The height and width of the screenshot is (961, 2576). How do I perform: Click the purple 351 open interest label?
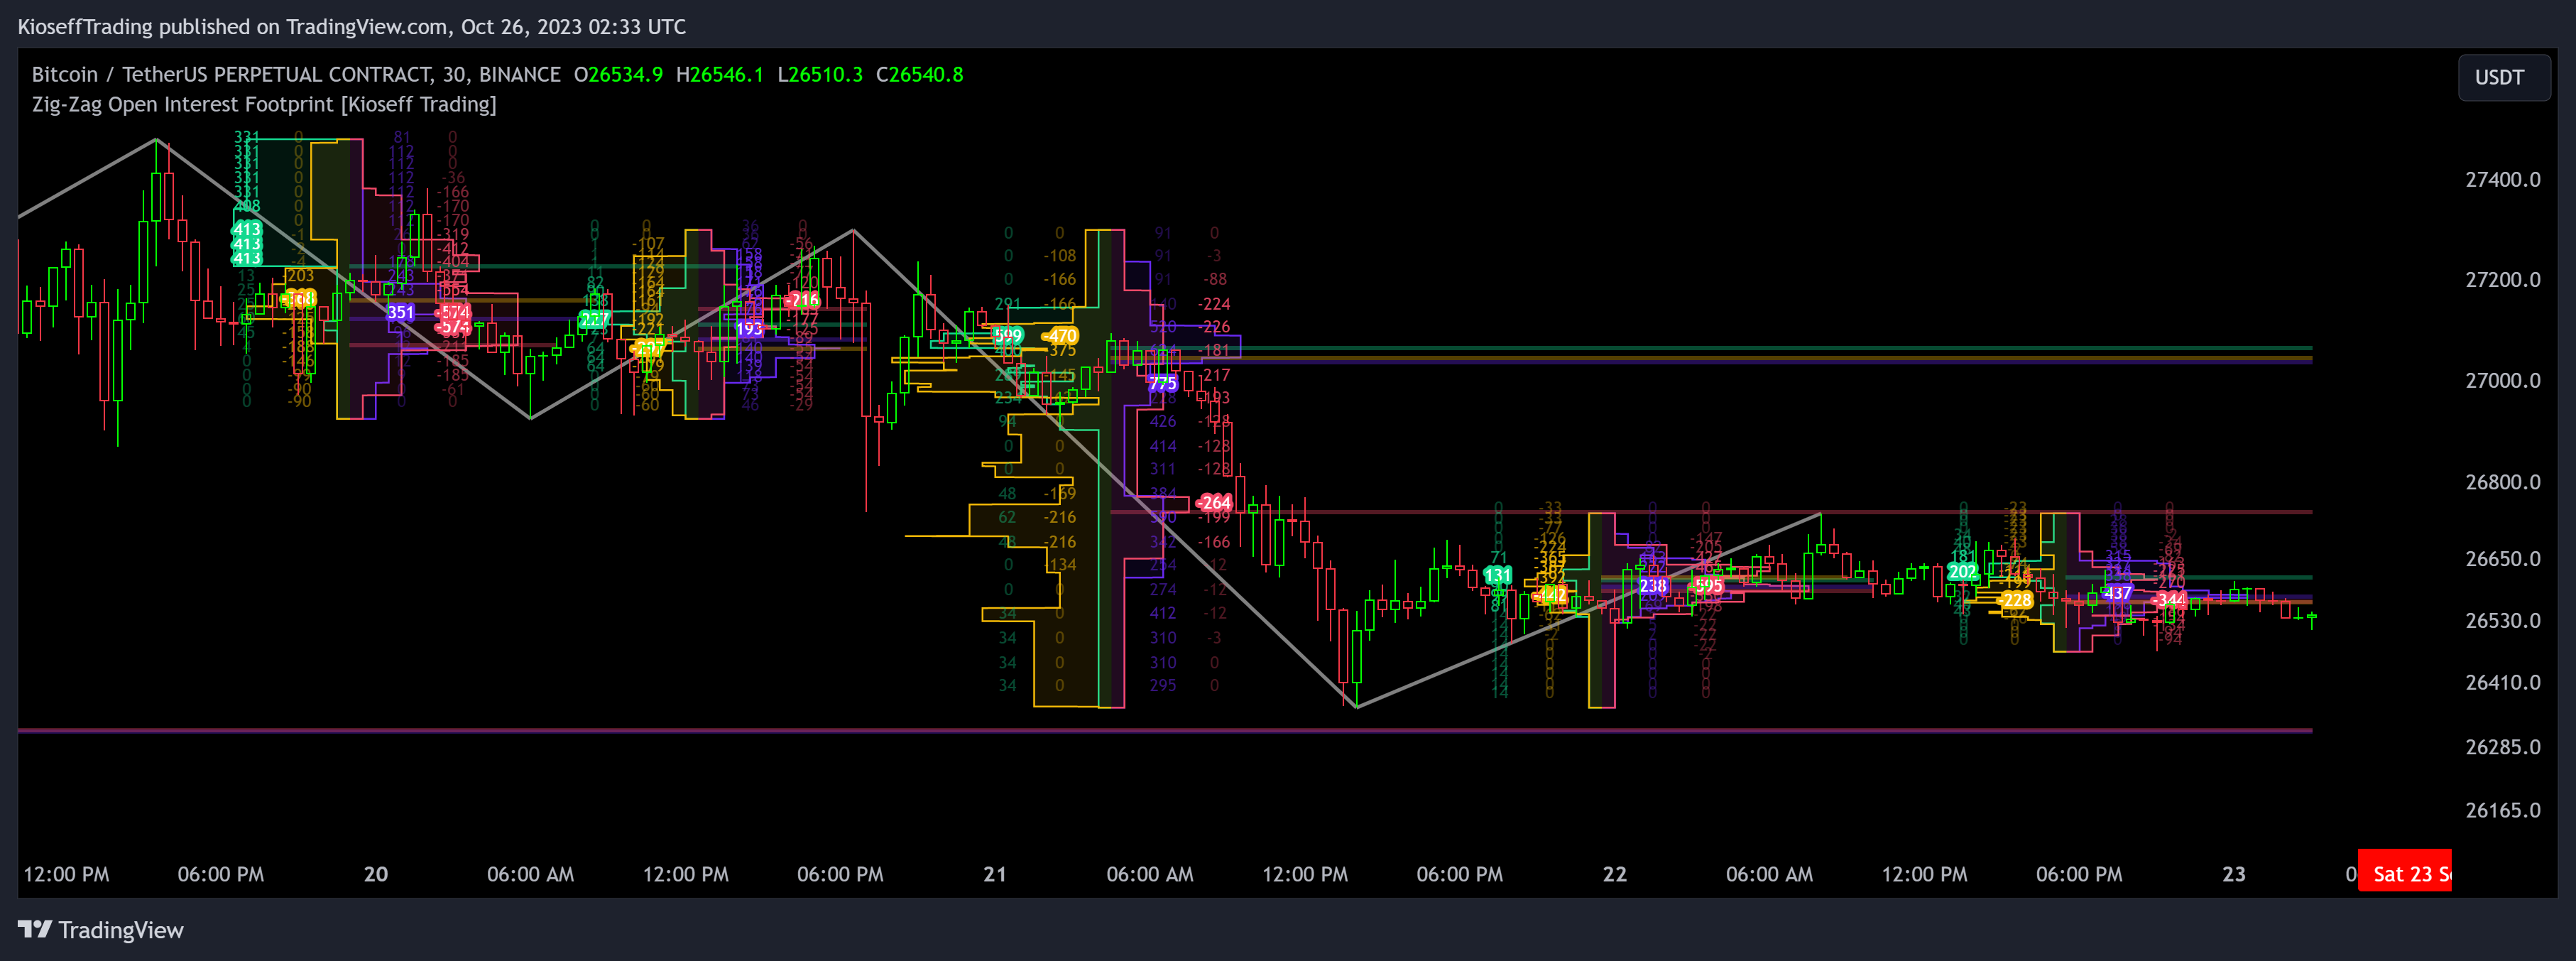click(401, 313)
